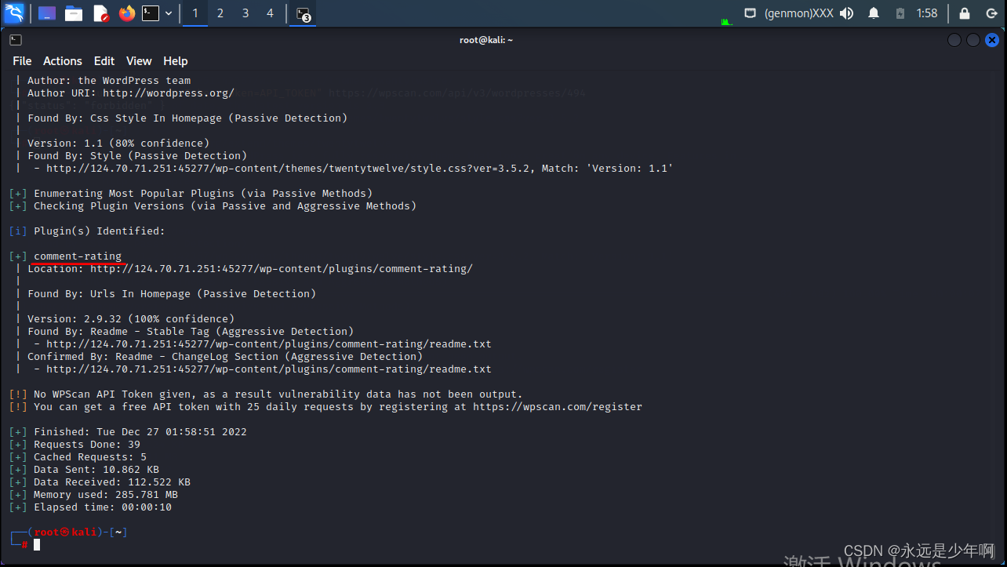Click the 'Version: 2.9.32 (100% confidence)' line

(131, 319)
